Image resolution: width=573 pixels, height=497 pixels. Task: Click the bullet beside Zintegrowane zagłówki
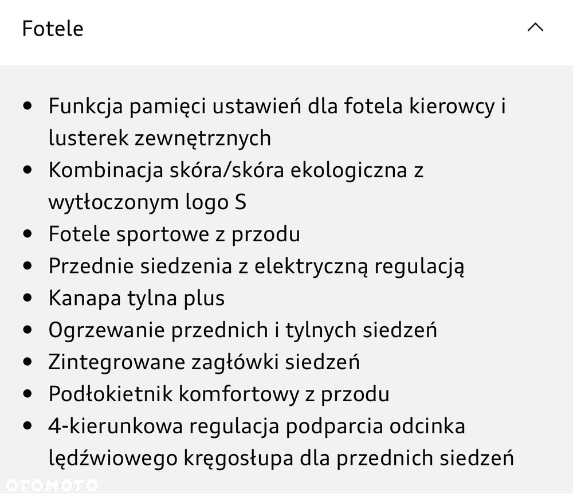tap(28, 362)
